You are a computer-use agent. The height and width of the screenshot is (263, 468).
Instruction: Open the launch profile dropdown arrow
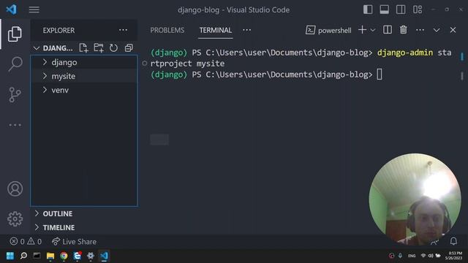point(373,30)
